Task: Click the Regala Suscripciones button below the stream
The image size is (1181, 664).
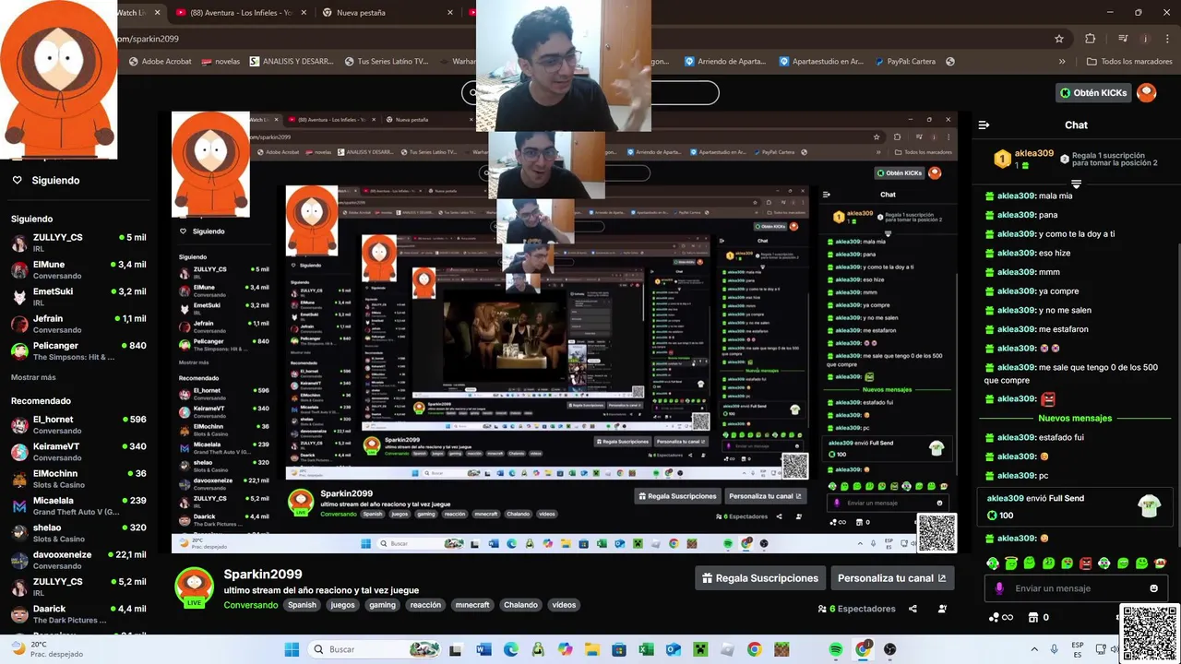Action: (760, 578)
